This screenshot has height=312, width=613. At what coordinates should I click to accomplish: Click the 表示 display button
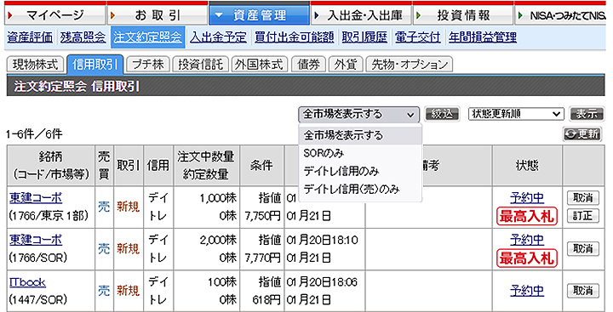click(x=587, y=114)
